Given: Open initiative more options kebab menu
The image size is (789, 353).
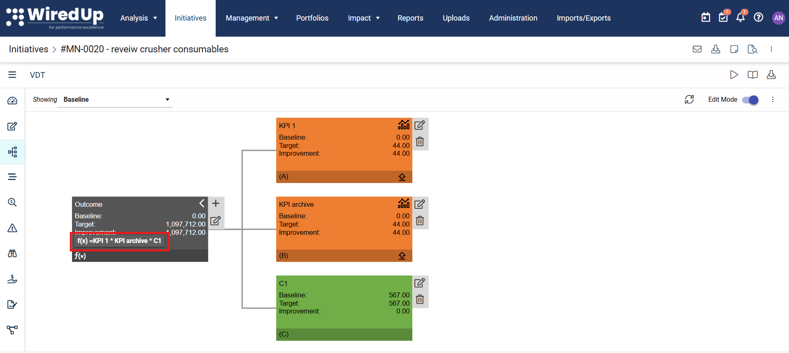Looking at the screenshot, I should (x=771, y=49).
